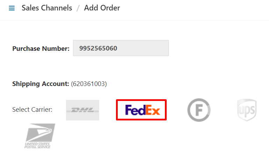
Task: Click the USPS eagle emblem
Action: [x=42, y=132]
